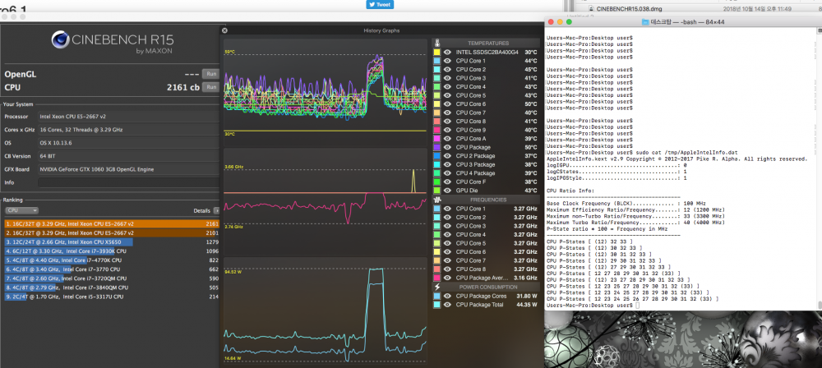Click the green swatch beside GPU Die
The height and width of the screenshot is (368, 822).
pyautogui.click(x=437, y=191)
